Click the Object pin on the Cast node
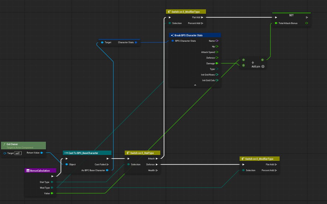Viewport: 327px width, 204px height. pyautogui.click(x=66, y=164)
